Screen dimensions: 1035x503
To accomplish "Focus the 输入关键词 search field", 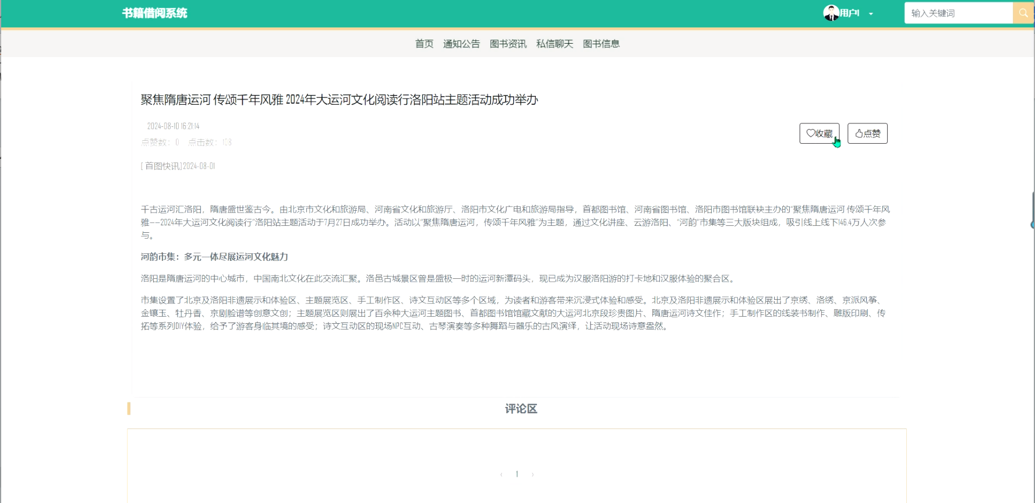I will 959,13.
